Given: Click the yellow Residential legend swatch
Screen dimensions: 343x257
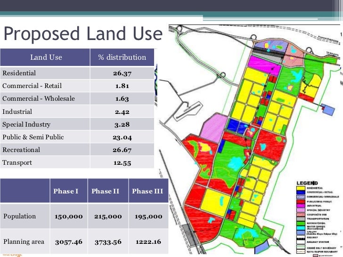Looking at the screenshot, I should pos(301,188).
